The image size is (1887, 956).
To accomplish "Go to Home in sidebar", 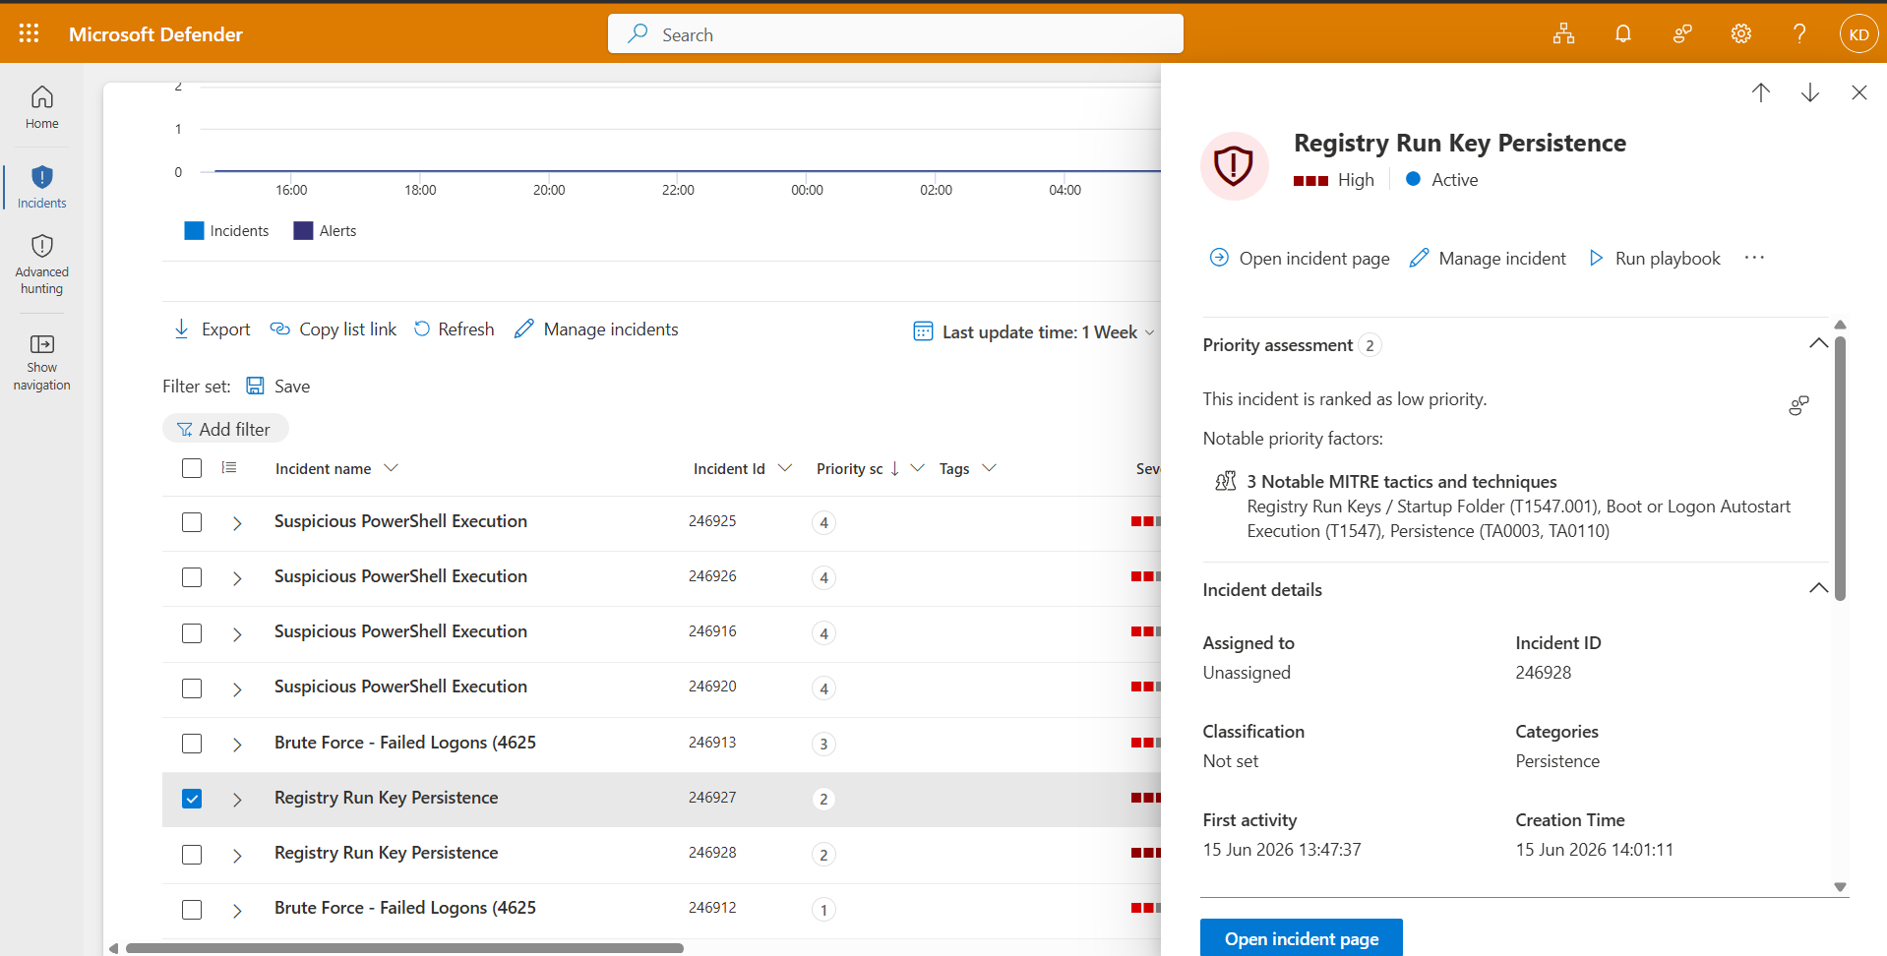I will 41,107.
